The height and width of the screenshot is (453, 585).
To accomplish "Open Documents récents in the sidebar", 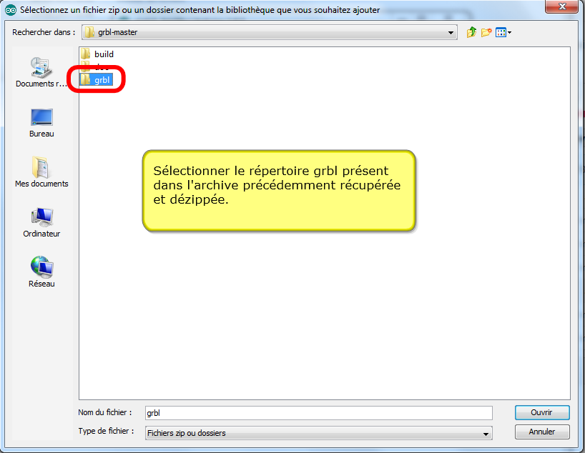I will click(41, 73).
